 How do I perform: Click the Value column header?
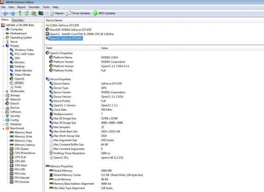tap(138, 48)
